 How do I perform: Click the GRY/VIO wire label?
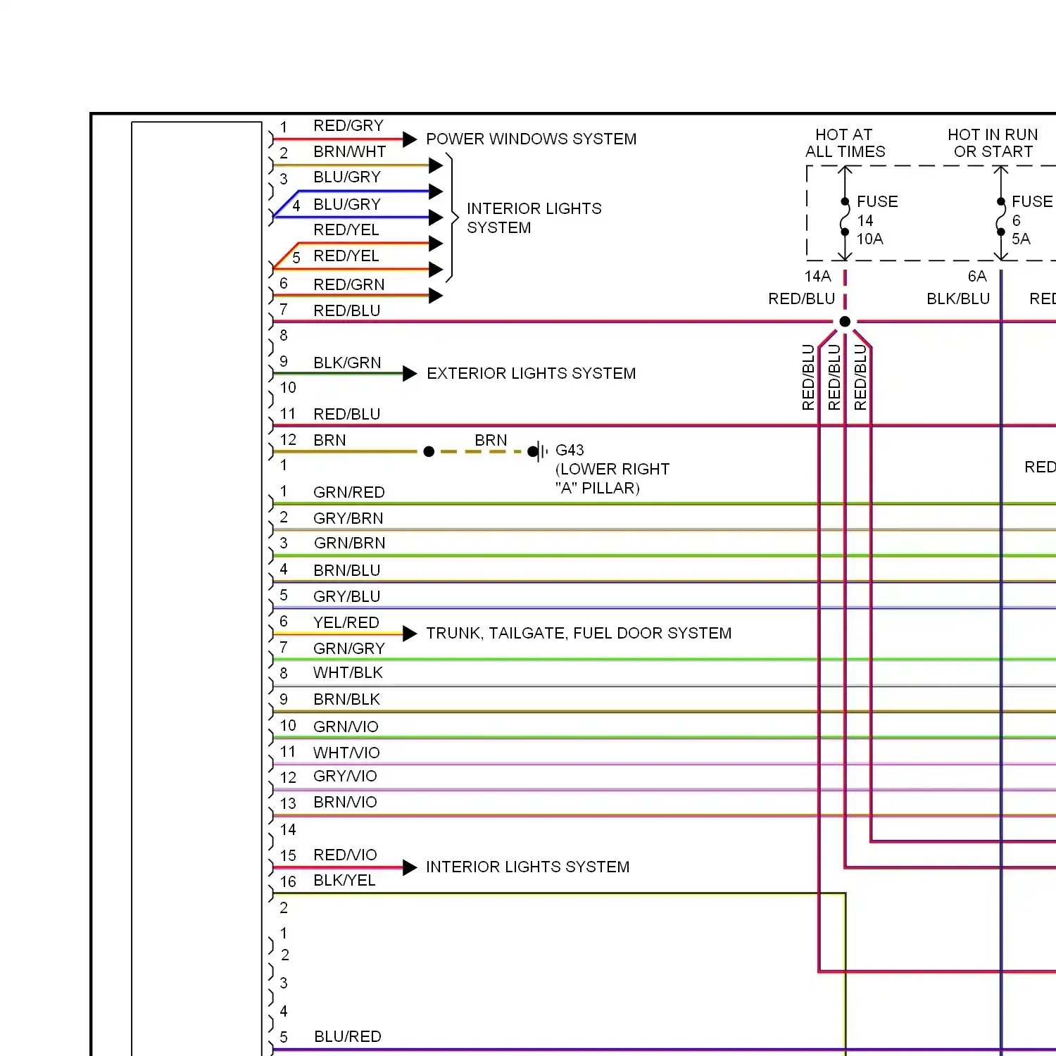[345, 776]
